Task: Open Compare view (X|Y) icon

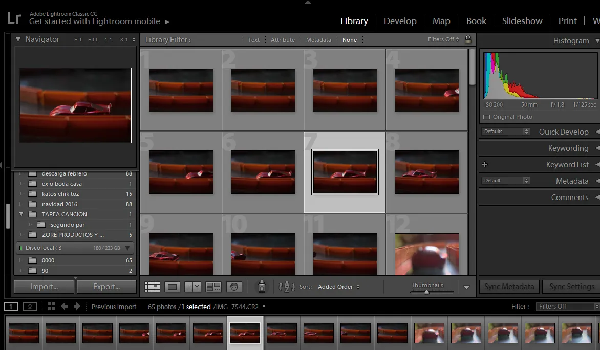Action: click(192, 287)
